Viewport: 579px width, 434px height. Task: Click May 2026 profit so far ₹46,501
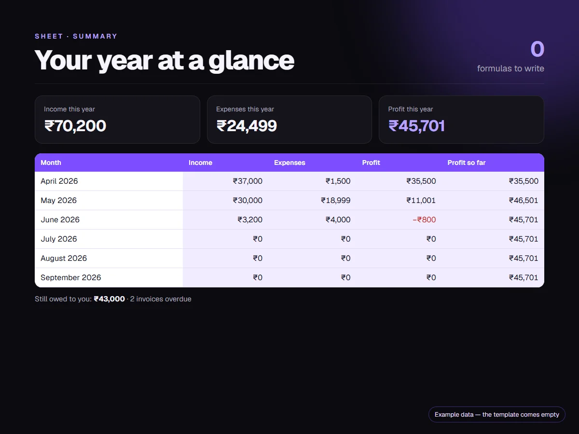pos(524,201)
